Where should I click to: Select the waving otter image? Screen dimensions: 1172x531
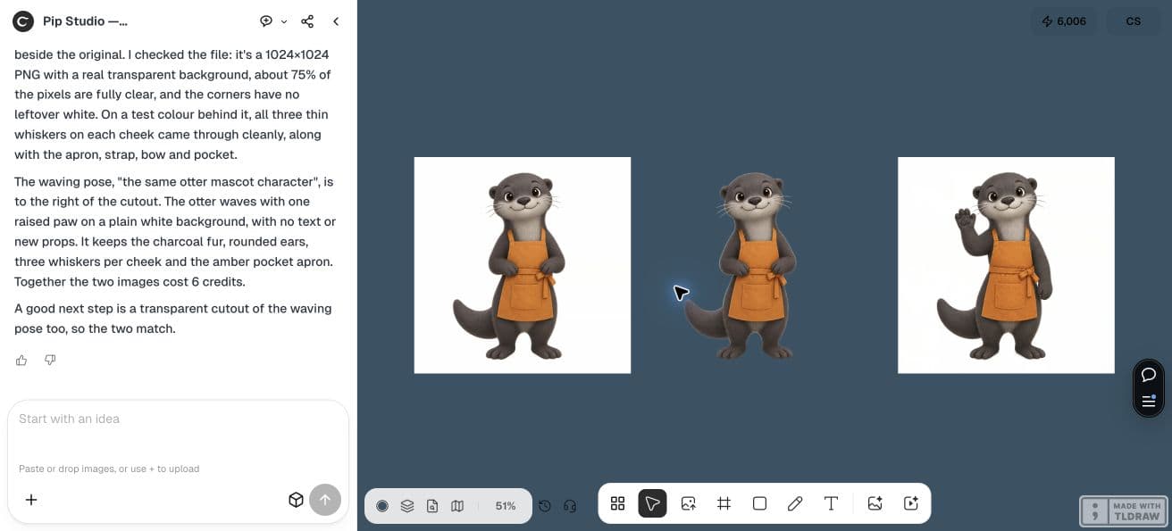[x=1006, y=265]
